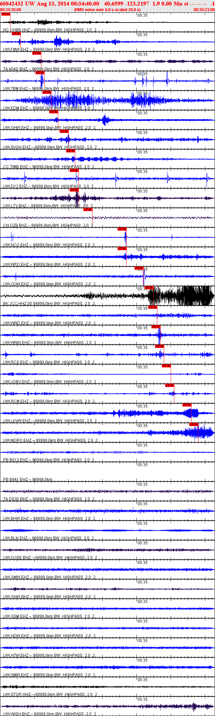The height and width of the screenshot is (716, 215).
Task: Click the UW GHW EHZ station label
Action: click(50, 128)
